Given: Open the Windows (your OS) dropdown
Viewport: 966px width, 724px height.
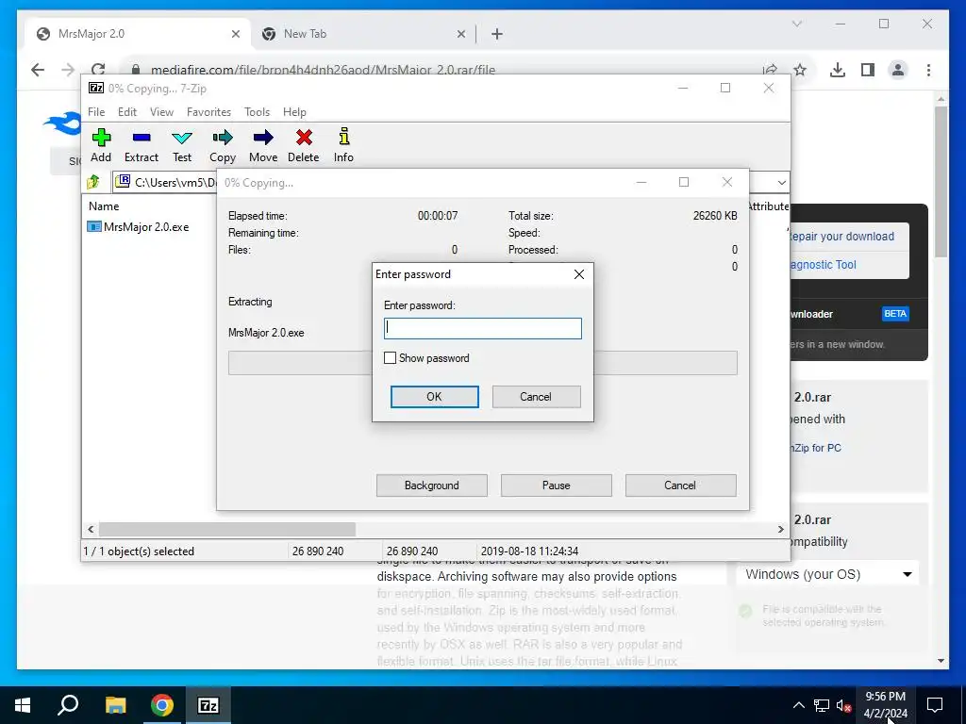Looking at the screenshot, I should pyautogui.click(x=827, y=574).
